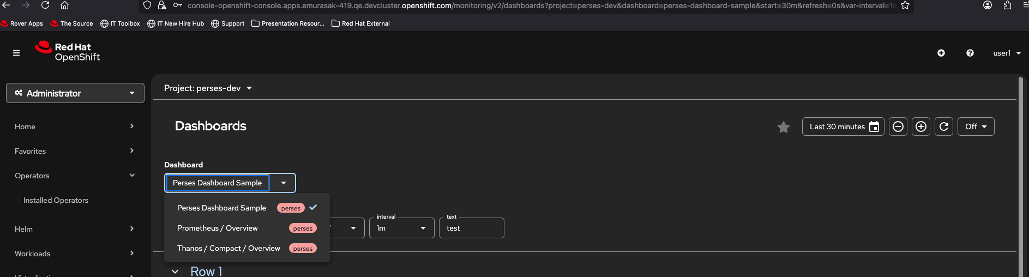Screen dimensions: 1029x277
Task: Zoom out time range with minus icon
Action: coord(898,127)
